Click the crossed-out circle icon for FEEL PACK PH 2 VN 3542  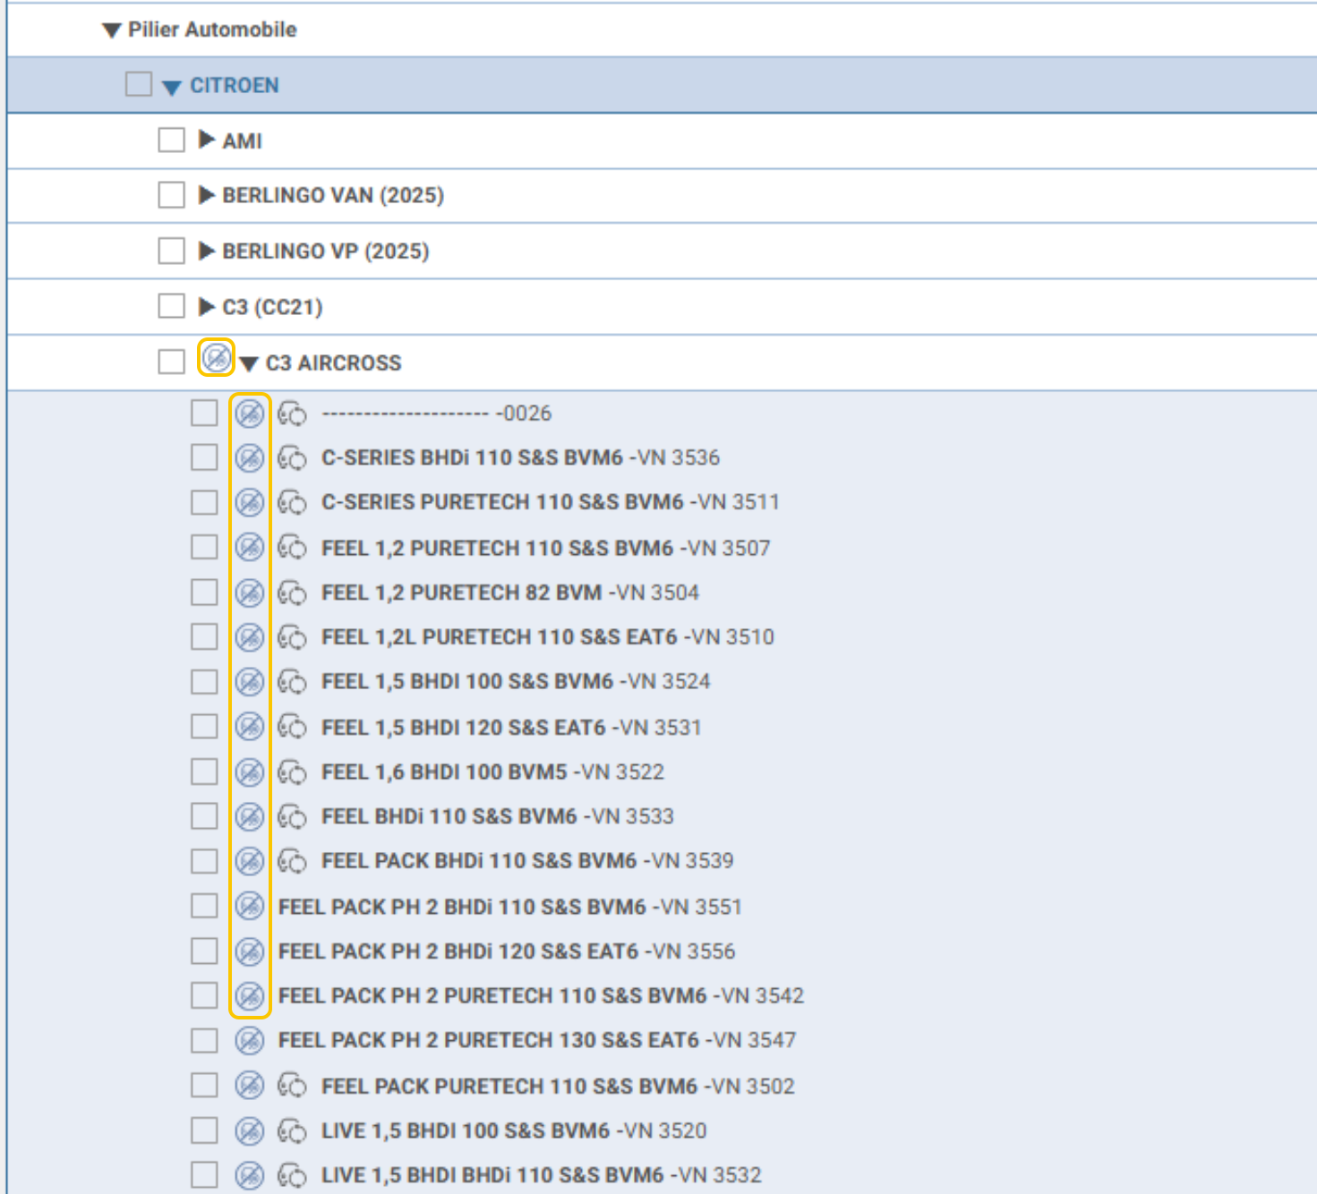point(250,995)
